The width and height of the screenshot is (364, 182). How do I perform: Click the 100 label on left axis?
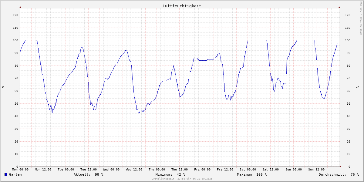tap(15, 40)
